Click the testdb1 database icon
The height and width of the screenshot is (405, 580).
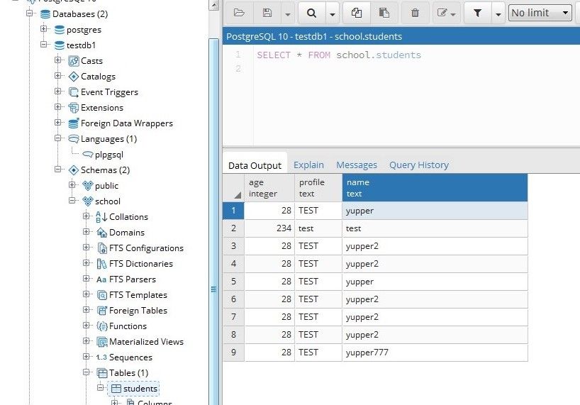[x=59, y=45]
